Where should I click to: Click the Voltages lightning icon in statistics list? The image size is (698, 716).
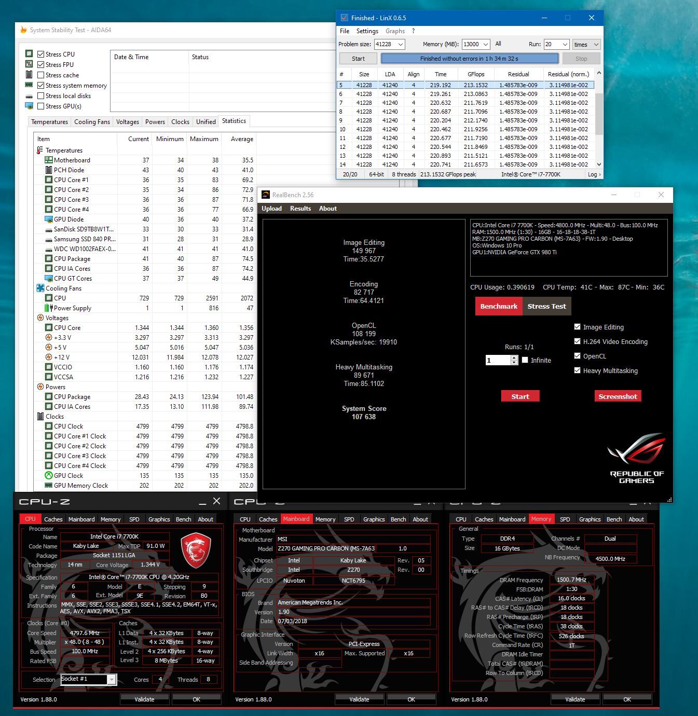(40, 318)
